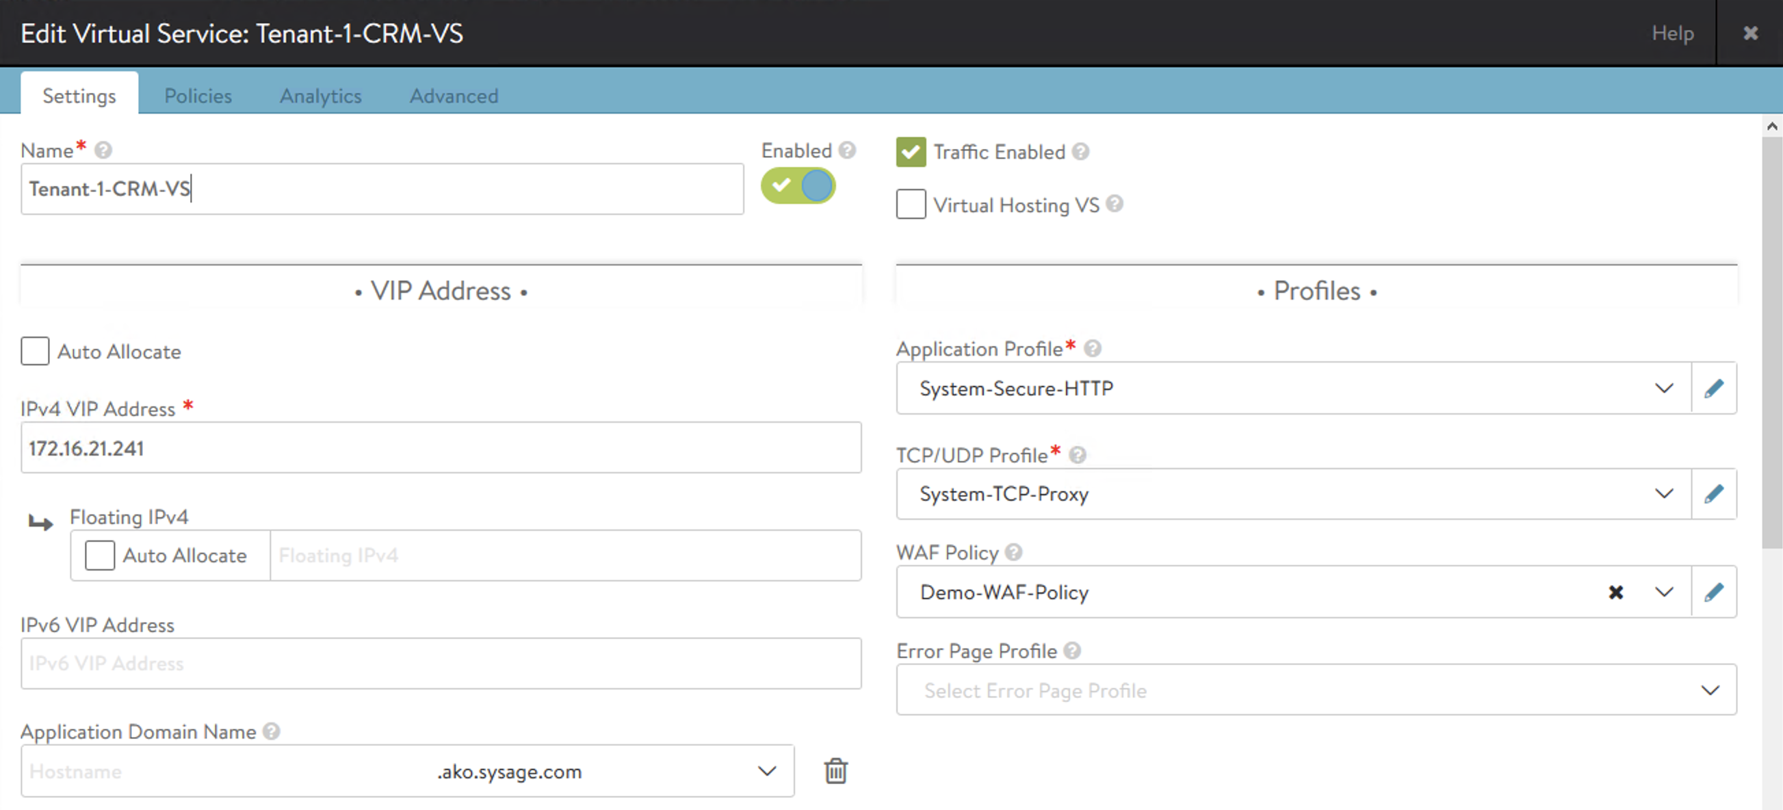Switch to the Analytics tab

(x=320, y=96)
